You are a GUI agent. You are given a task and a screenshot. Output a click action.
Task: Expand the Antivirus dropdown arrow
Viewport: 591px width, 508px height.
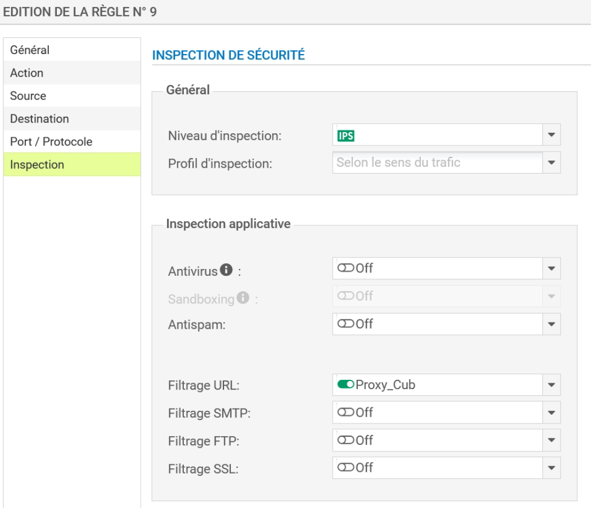551,268
